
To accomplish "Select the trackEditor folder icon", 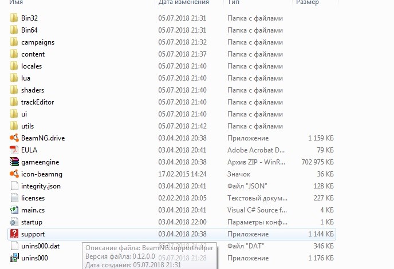I will pyautogui.click(x=14, y=102).
